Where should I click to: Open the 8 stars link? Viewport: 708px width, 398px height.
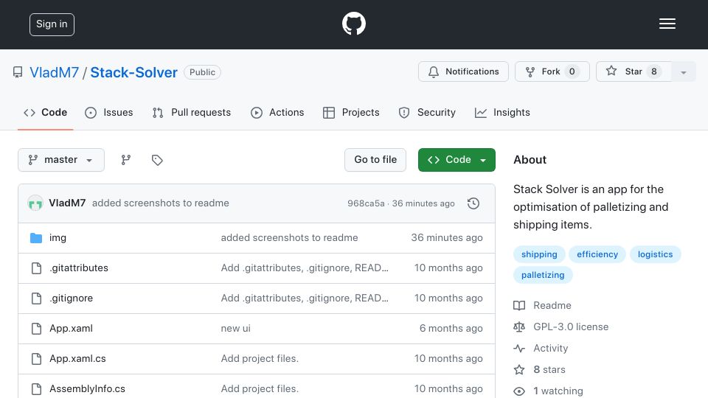point(549,369)
